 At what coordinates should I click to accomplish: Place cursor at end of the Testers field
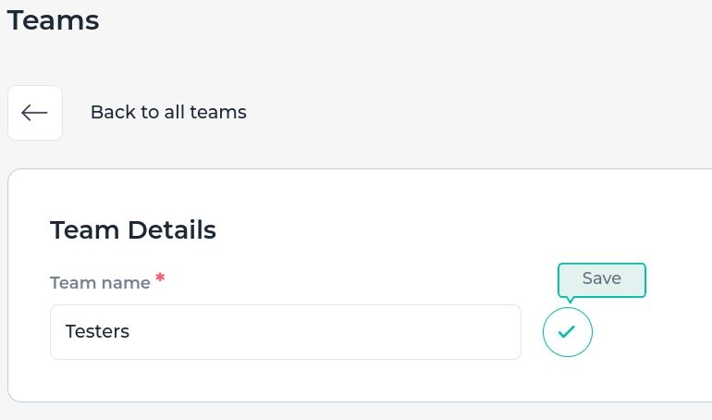318,332
